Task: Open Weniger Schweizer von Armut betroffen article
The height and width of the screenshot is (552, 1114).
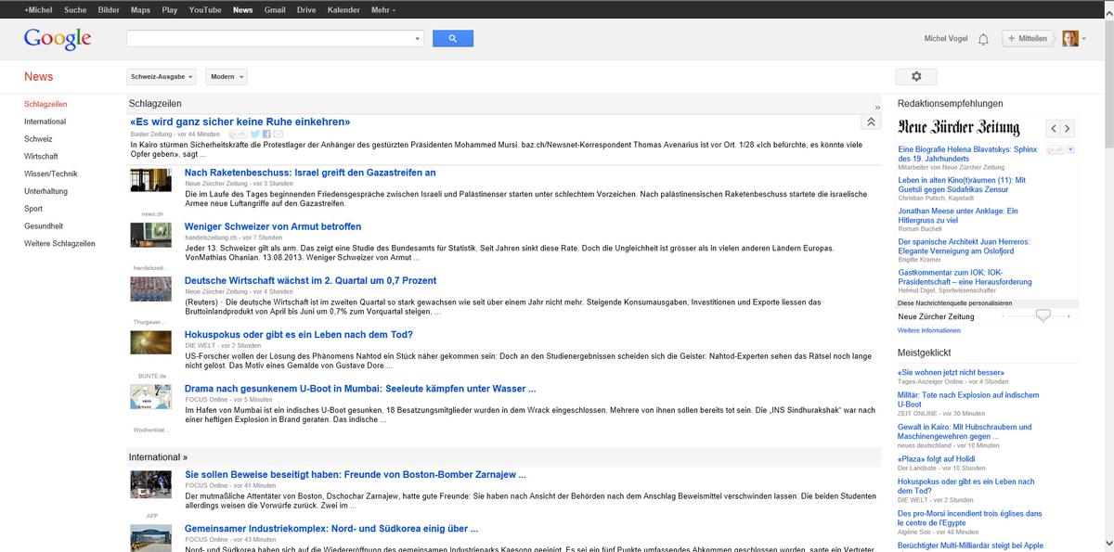Action: point(273,226)
